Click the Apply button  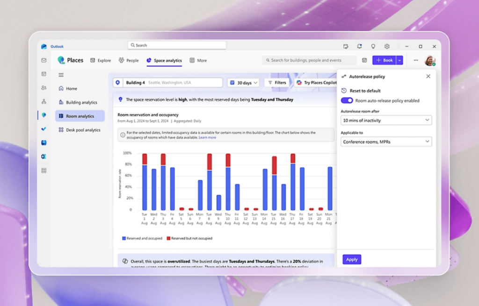(352, 259)
